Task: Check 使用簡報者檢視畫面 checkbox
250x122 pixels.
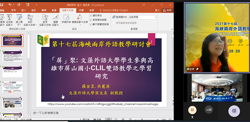Action: pos(114,23)
